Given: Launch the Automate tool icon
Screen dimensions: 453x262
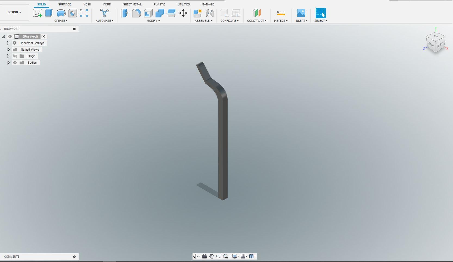Looking at the screenshot, I should coord(104,13).
